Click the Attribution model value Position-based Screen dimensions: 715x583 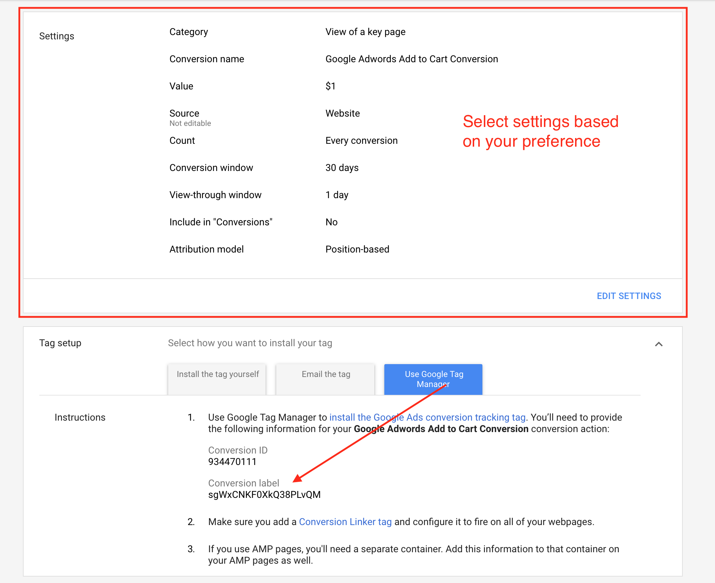point(357,249)
